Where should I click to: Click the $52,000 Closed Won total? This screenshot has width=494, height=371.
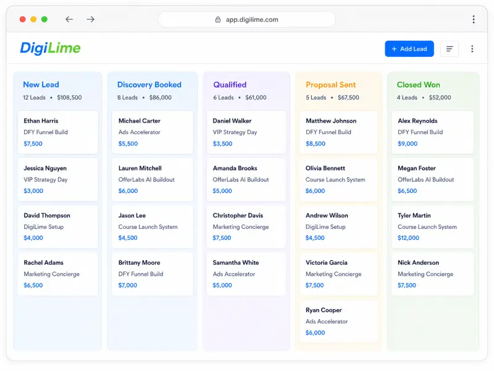(x=440, y=98)
